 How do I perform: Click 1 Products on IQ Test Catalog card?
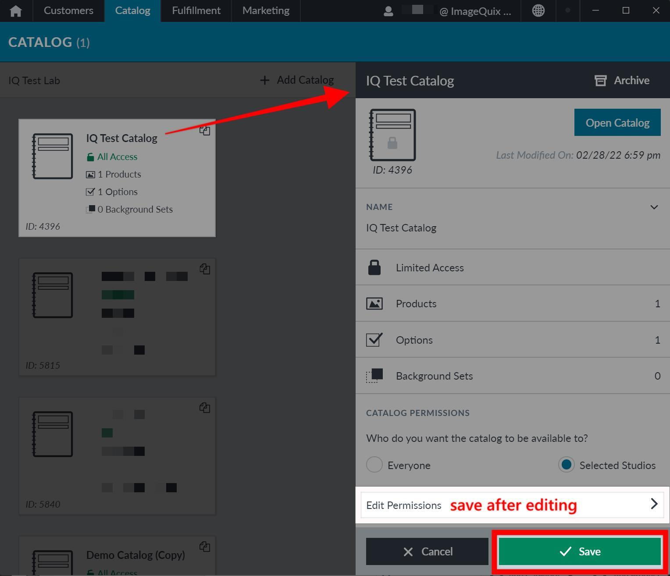pos(114,174)
